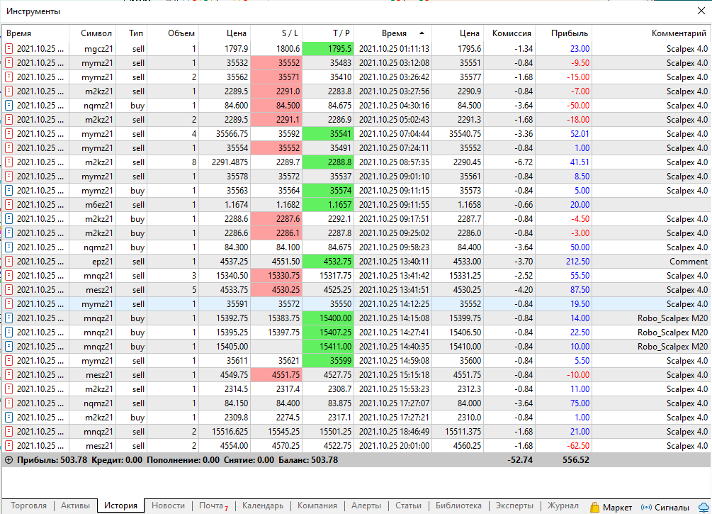Click the total profit 556.52
The height and width of the screenshot is (514, 712).
point(576,460)
